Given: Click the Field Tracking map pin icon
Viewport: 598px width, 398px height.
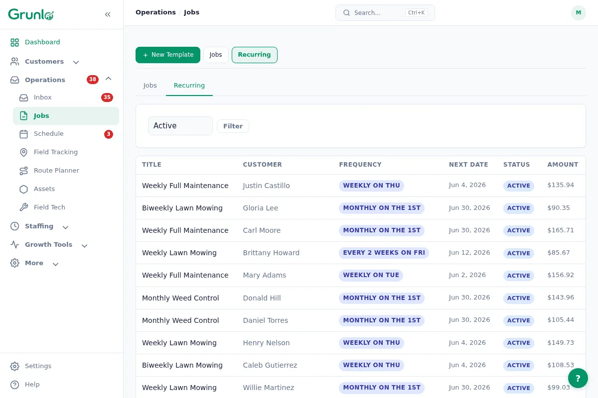Looking at the screenshot, I should [x=23, y=152].
